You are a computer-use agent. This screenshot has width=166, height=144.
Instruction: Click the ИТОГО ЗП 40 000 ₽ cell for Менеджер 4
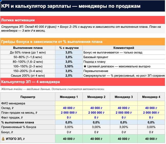point(151,139)
